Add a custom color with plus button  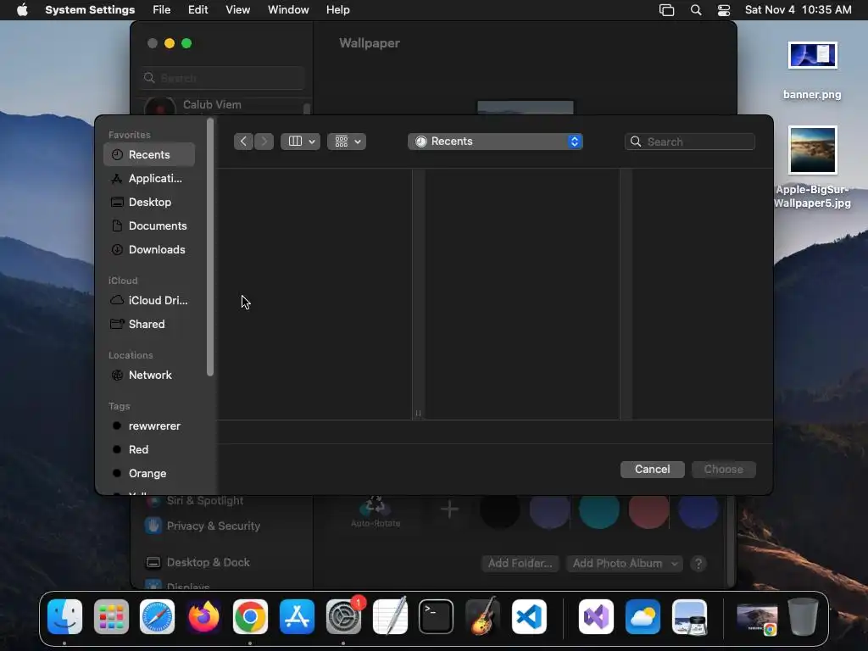(449, 509)
